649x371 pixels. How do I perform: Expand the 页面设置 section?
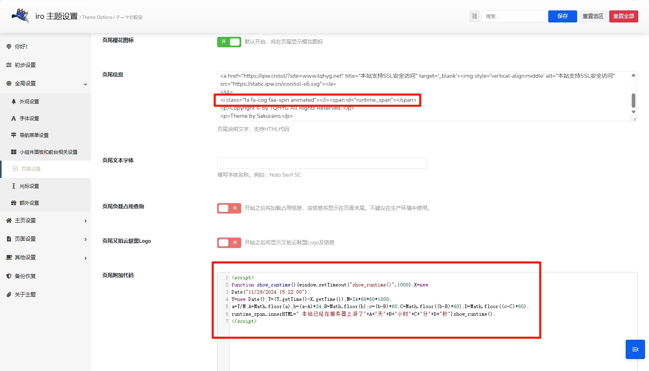85,239
